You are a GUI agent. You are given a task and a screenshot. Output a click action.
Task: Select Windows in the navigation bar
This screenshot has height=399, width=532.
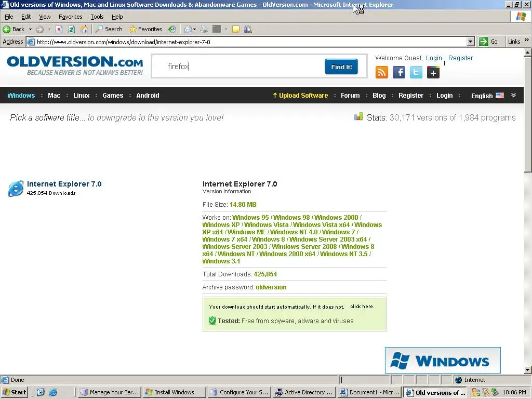pos(21,96)
